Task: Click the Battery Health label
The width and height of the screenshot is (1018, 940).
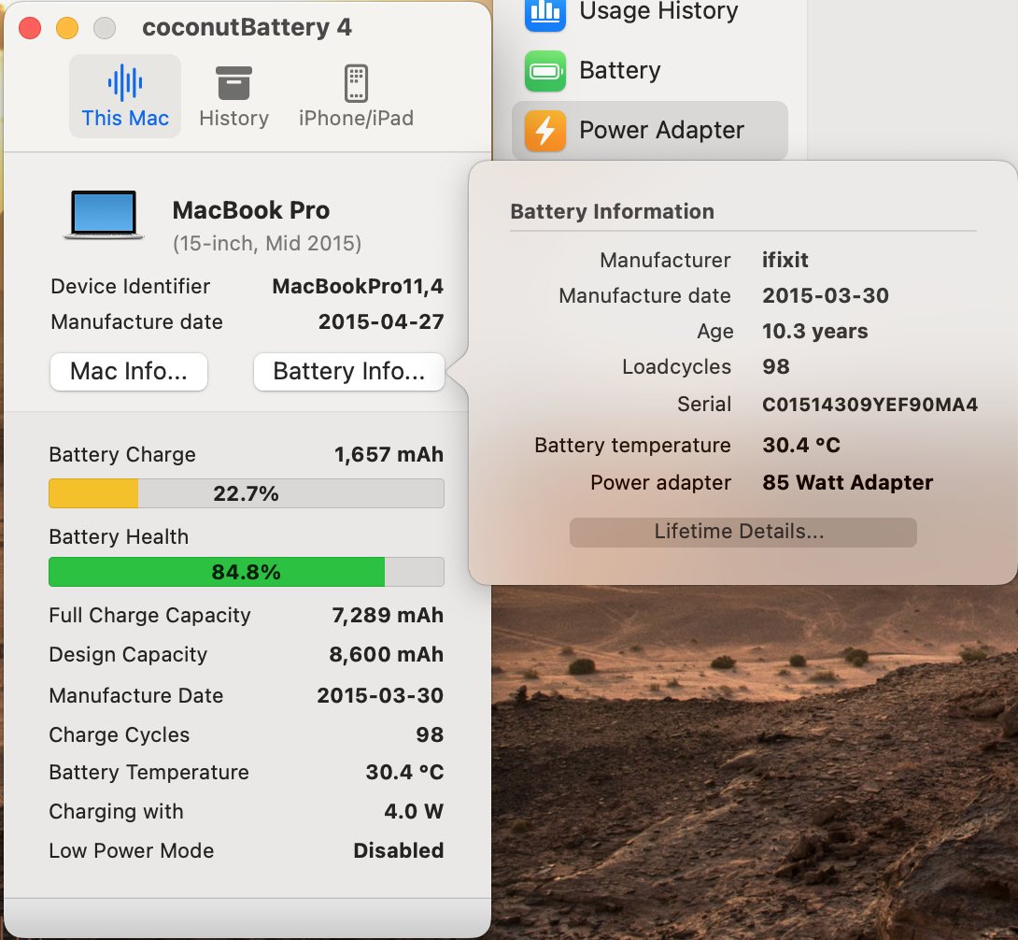Action: click(x=119, y=537)
